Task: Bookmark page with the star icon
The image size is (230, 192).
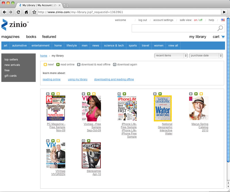Action: click(34, 12)
